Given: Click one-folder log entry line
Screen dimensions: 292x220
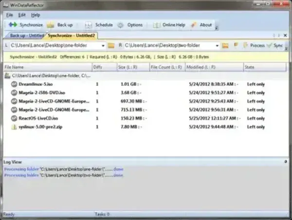Looking at the screenshot, I should point(64,169).
